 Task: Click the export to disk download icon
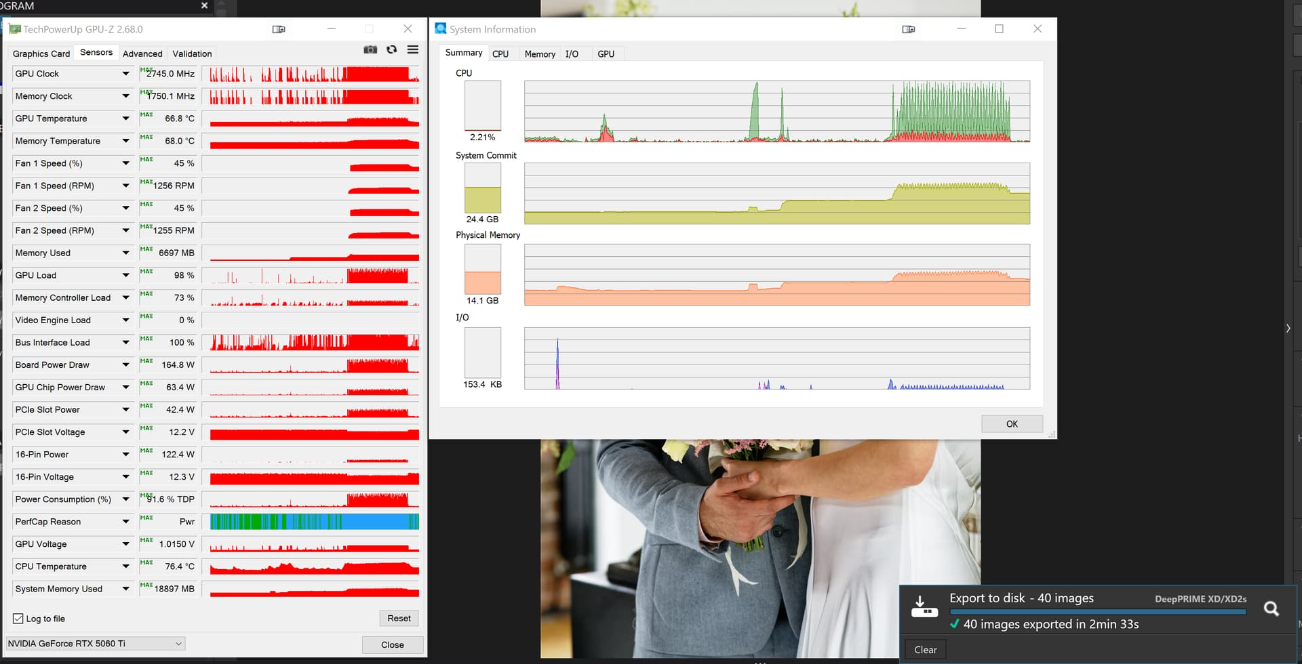923,606
